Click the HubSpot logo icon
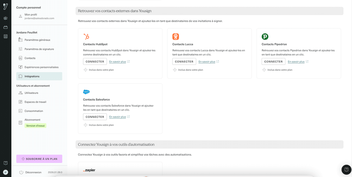The width and height of the screenshot is (352, 177). [86, 36]
